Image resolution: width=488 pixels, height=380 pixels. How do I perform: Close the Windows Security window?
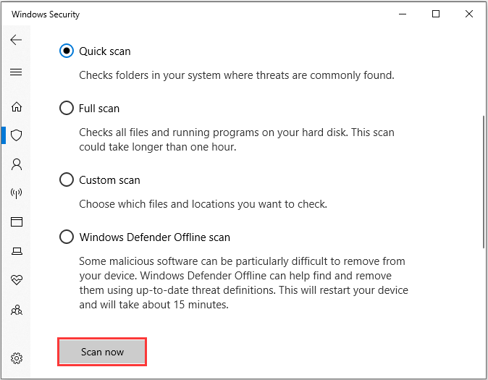469,14
